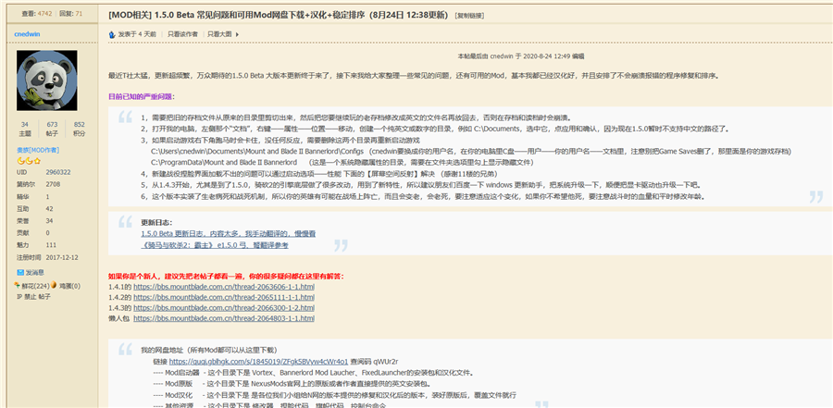
Task: Click the 荣誉 value 34
Action: pos(49,221)
